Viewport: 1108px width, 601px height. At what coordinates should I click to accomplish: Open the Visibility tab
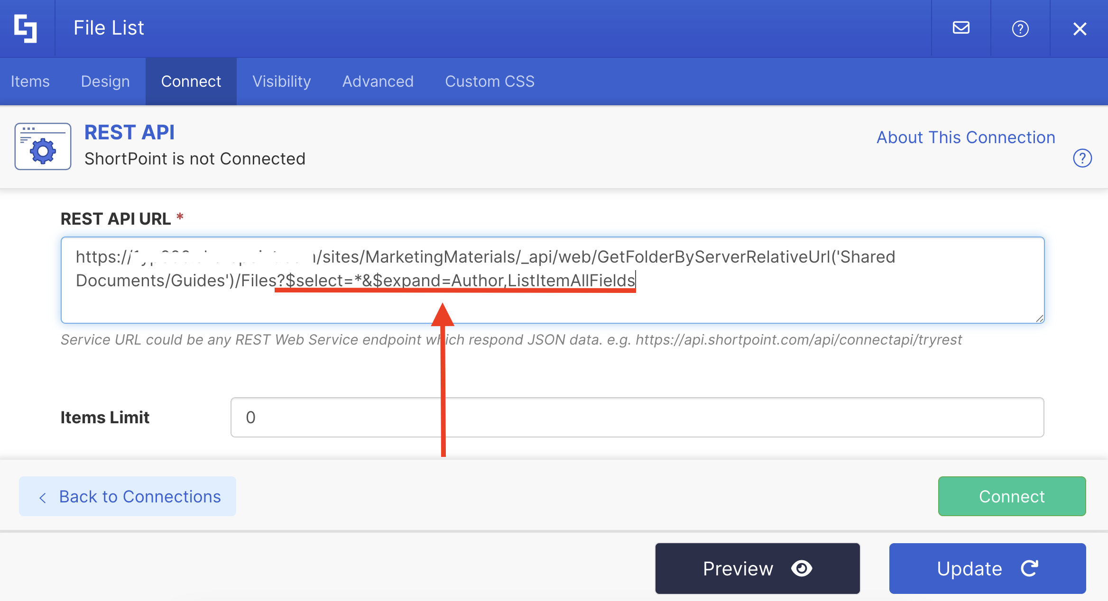(282, 82)
